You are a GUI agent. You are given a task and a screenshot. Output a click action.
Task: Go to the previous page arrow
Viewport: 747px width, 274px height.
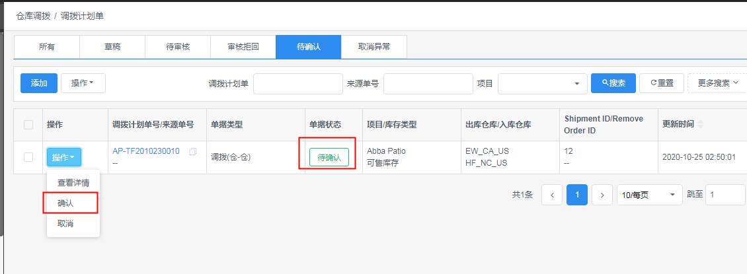[552, 195]
